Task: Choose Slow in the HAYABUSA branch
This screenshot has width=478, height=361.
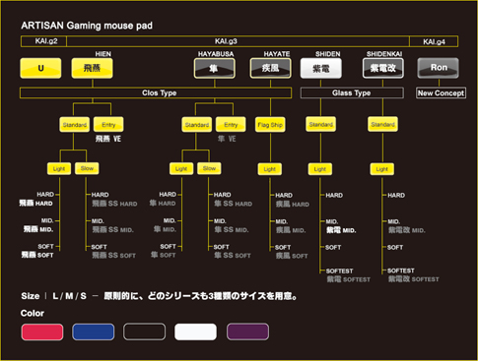Action: pos(209,168)
